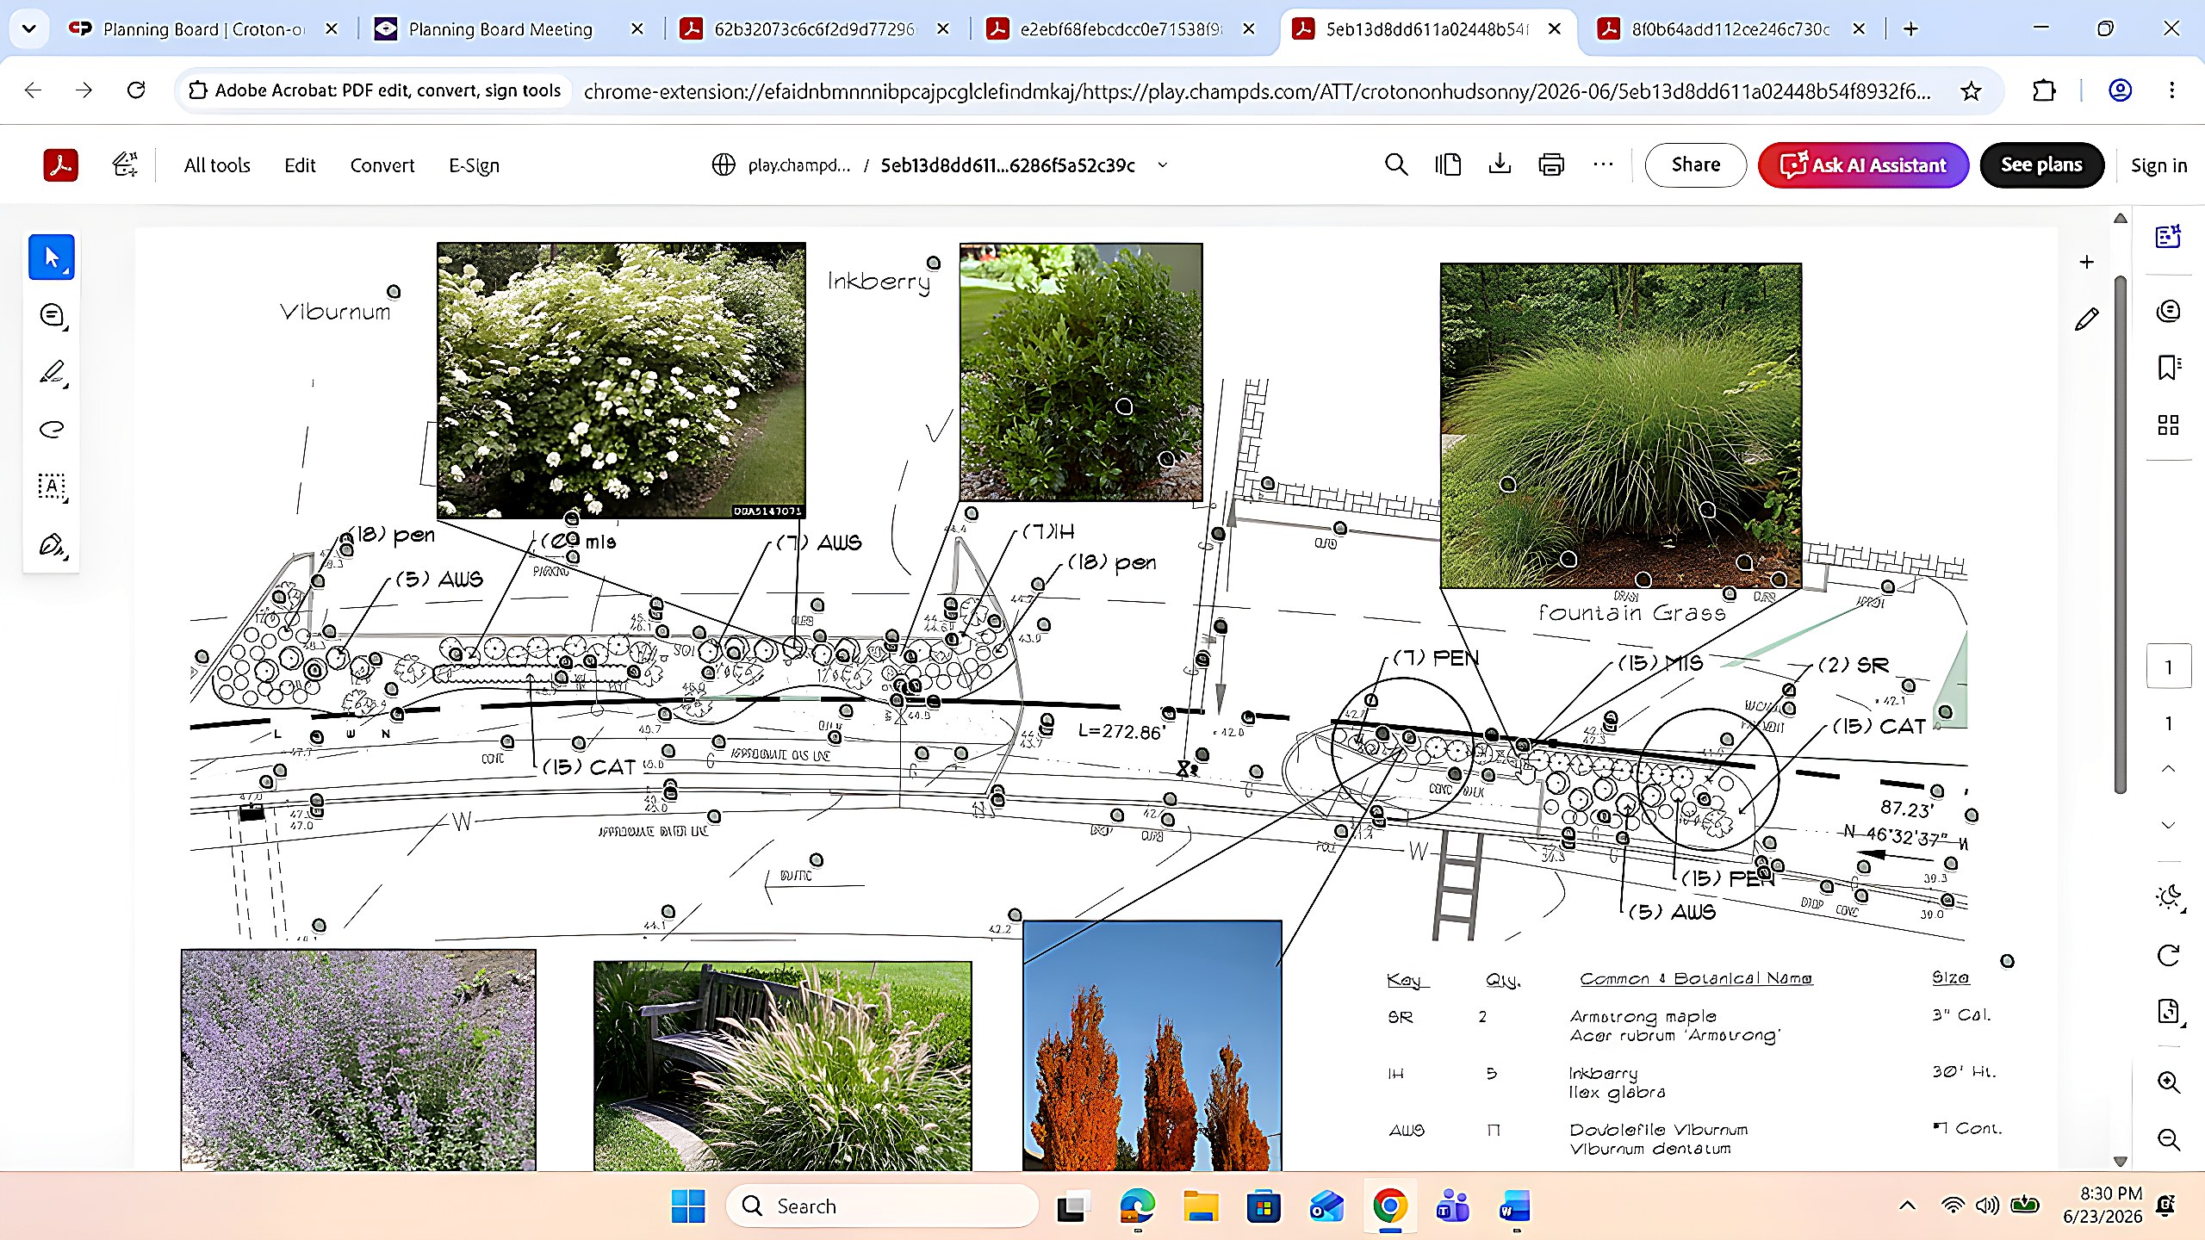
Task: Rotate the page view clockwise
Action: click(x=2168, y=954)
